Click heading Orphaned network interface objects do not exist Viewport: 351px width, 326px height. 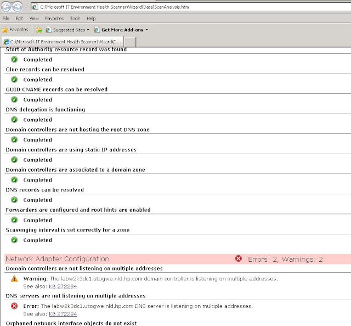pos(71,323)
